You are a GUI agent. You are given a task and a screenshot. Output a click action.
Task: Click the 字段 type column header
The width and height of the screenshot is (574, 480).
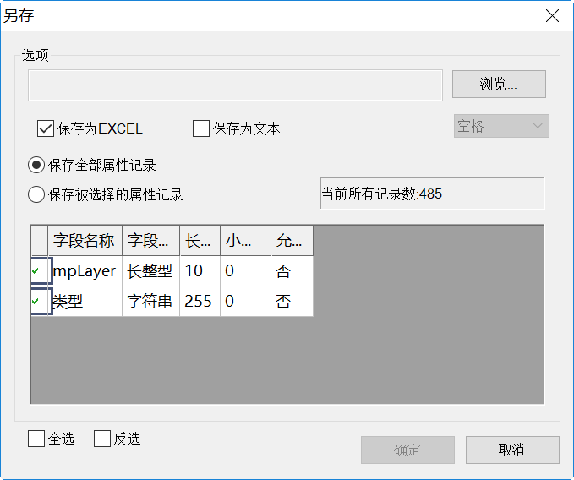(150, 241)
